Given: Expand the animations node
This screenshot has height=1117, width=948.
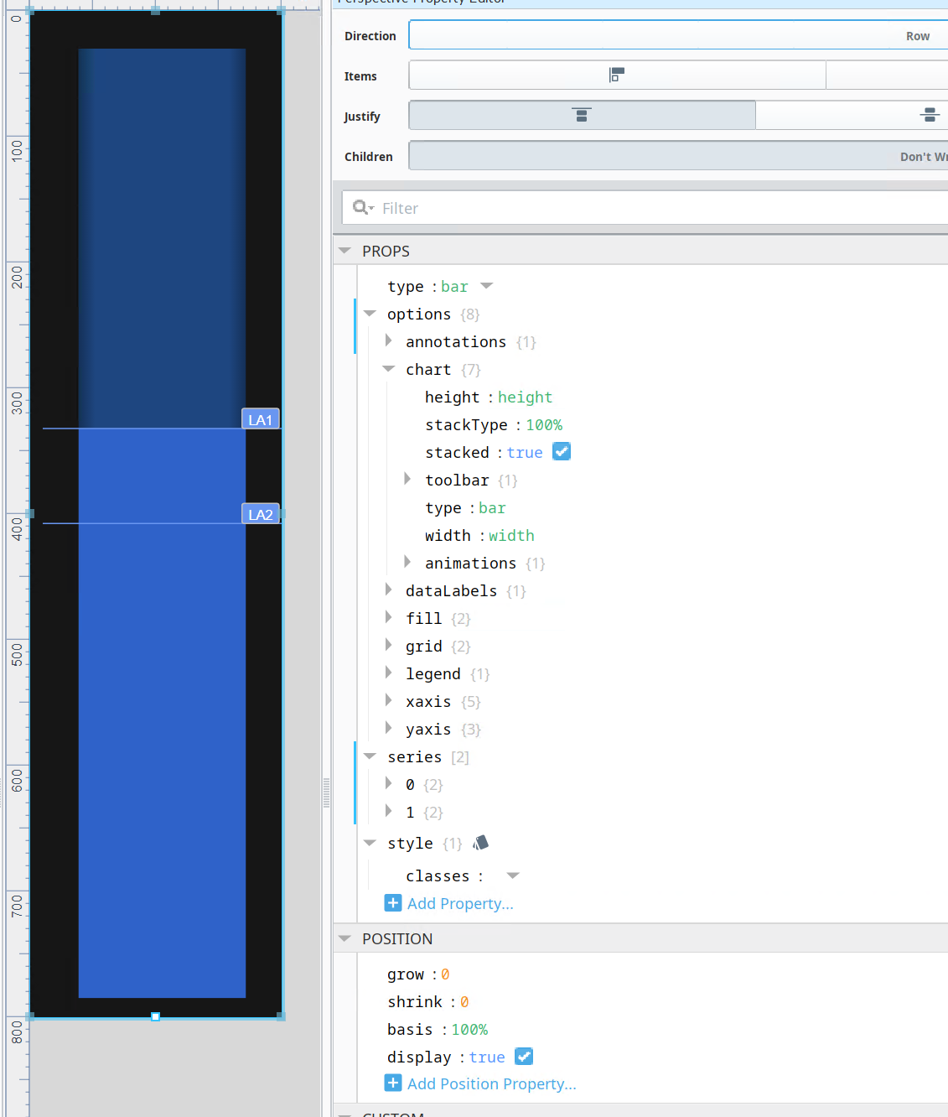Looking at the screenshot, I should (407, 562).
